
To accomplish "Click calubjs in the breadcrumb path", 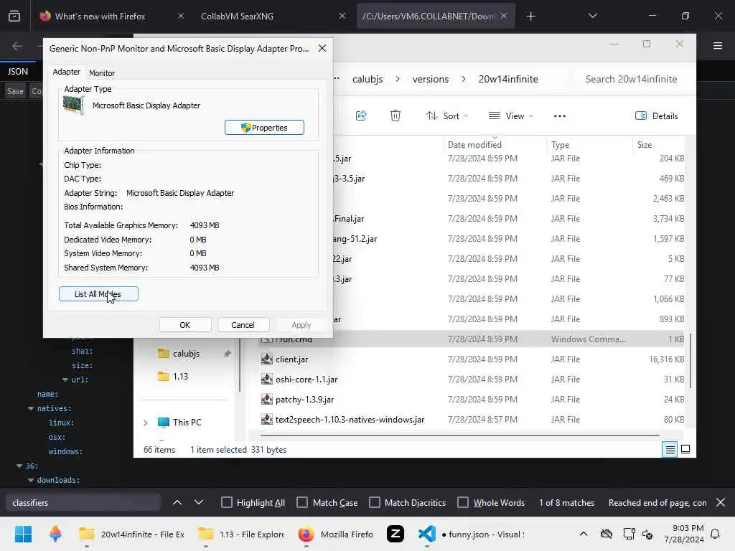I will point(367,79).
